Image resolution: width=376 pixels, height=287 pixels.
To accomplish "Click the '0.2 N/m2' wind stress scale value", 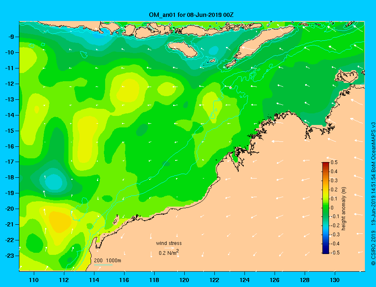I will pos(169,253).
